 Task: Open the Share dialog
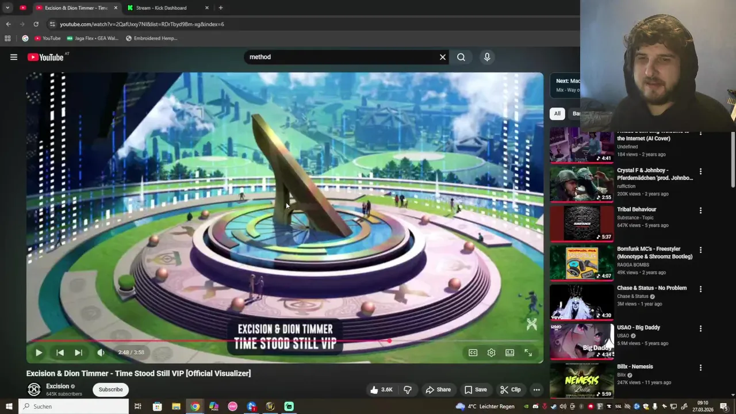(438, 389)
